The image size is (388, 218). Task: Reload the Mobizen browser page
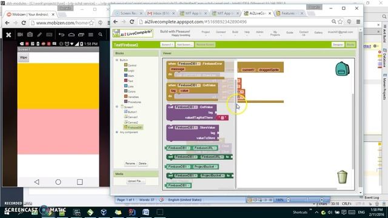pos(24,23)
